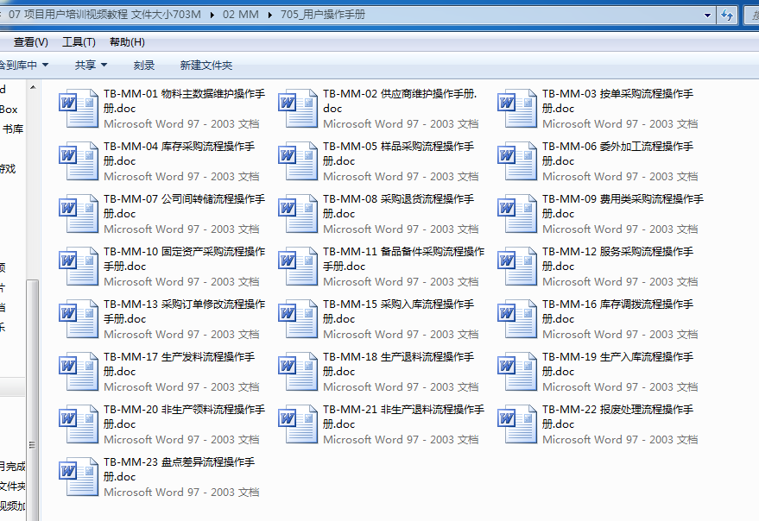Click file name 'TB-MM-22 报废处理流程操作手册.doc'
This screenshot has width=759, height=521.
[x=617, y=417]
